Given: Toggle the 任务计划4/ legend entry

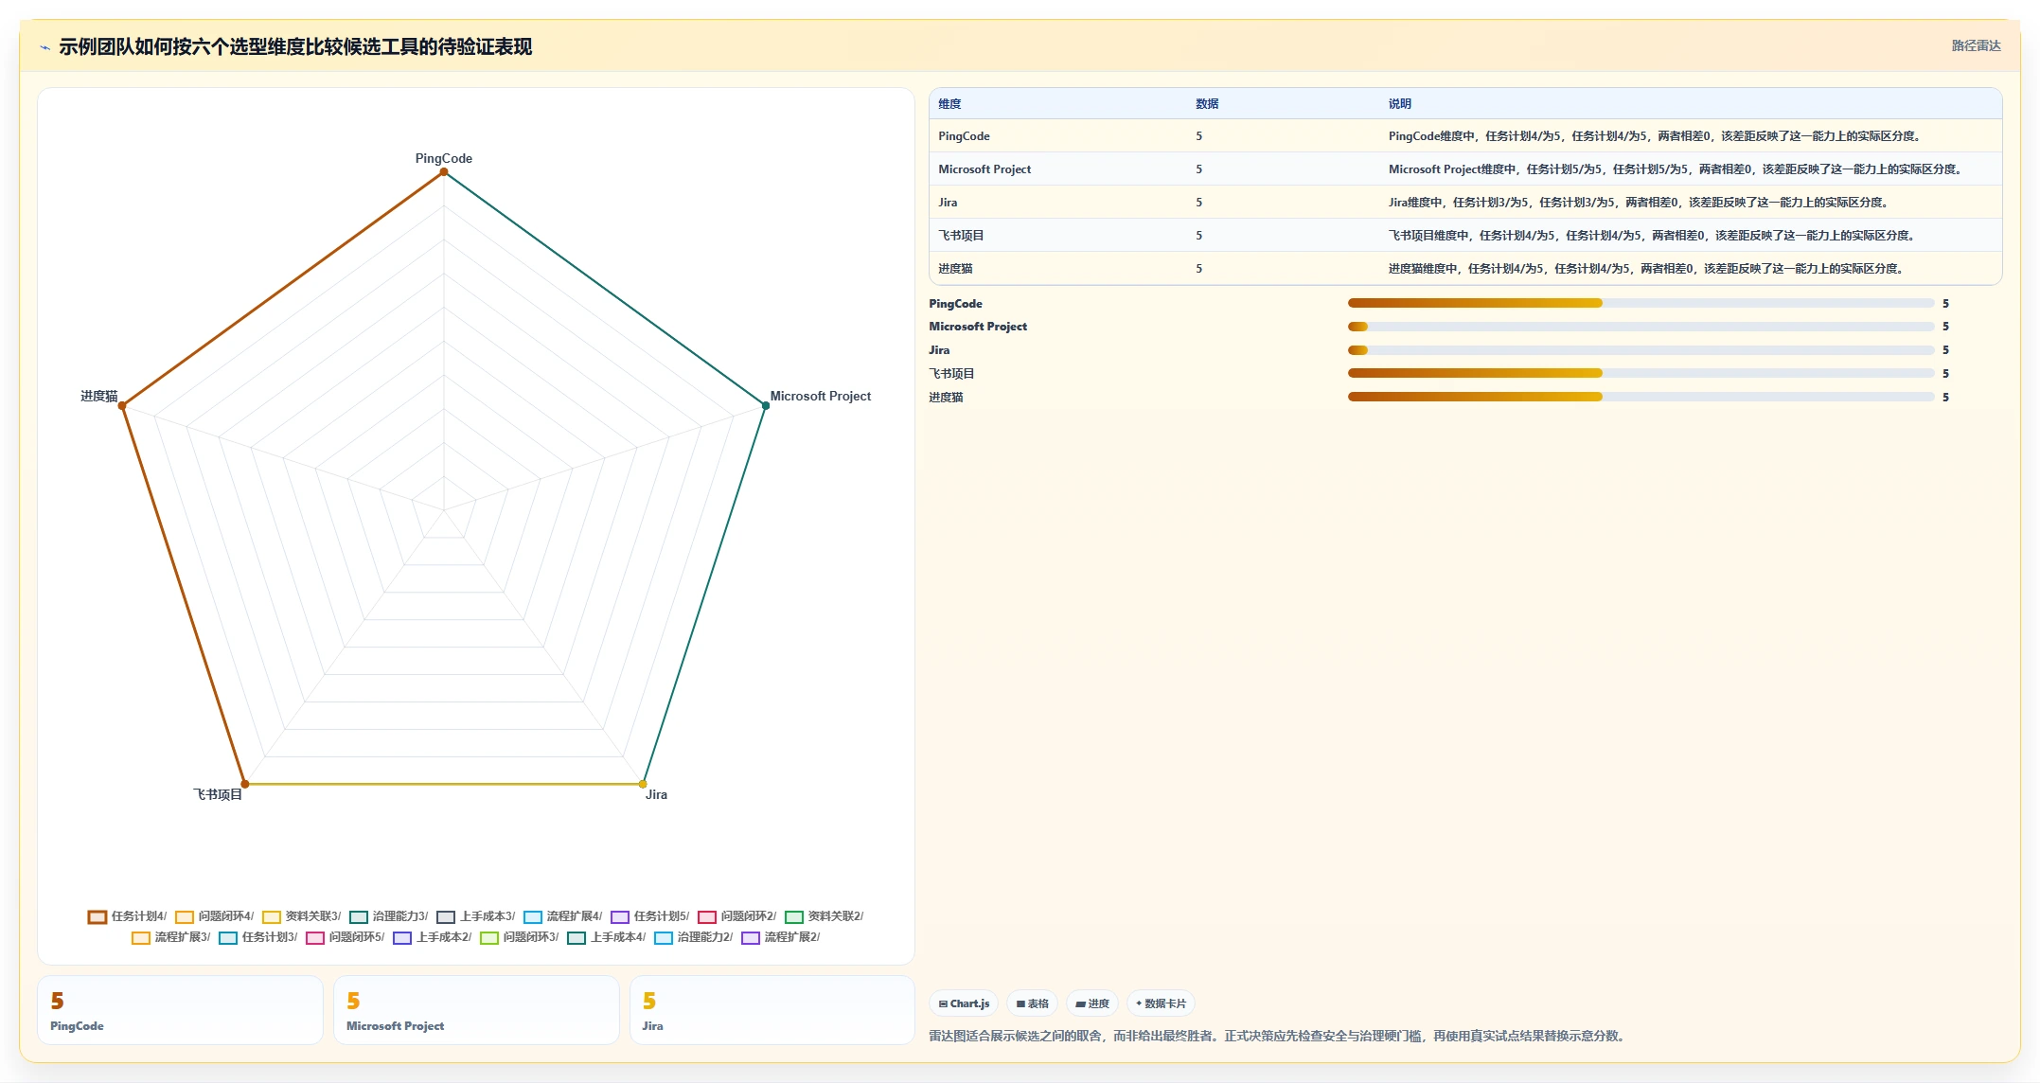Looking at the screenshot, I should (127, 916).
